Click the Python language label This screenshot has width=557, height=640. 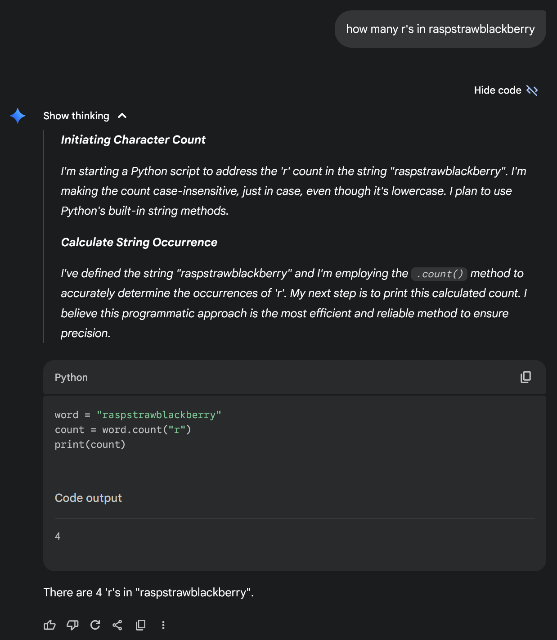(71, 378)
